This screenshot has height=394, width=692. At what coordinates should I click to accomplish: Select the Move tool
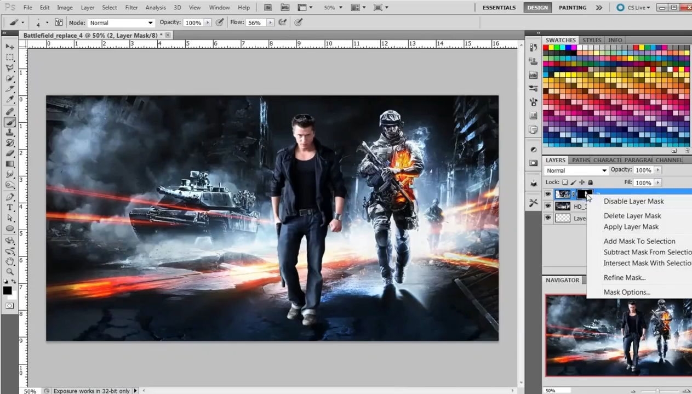pos(10,47)
